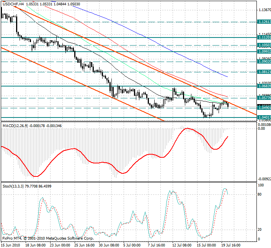The height and width of the screenshot is (248, 271).
Task: Click the 12 Jul 08:00 time label
Action: [x=182, y=245]
